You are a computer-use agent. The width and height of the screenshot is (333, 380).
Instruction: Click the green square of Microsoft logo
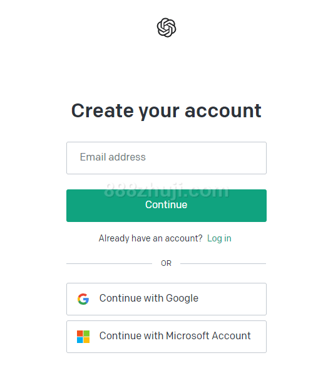tap(86, 334)
